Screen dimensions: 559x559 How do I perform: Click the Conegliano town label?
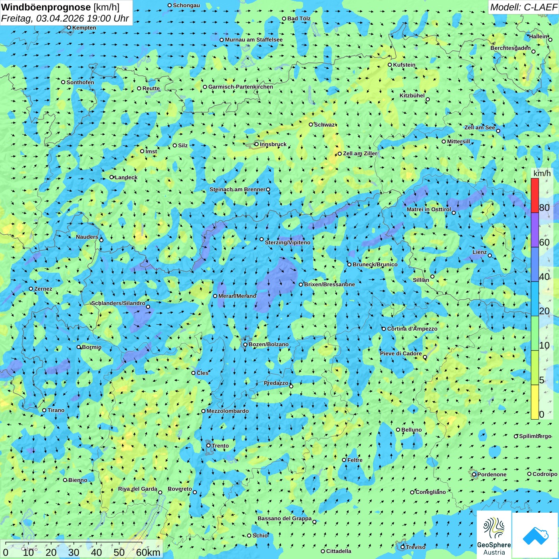[430, 492]
